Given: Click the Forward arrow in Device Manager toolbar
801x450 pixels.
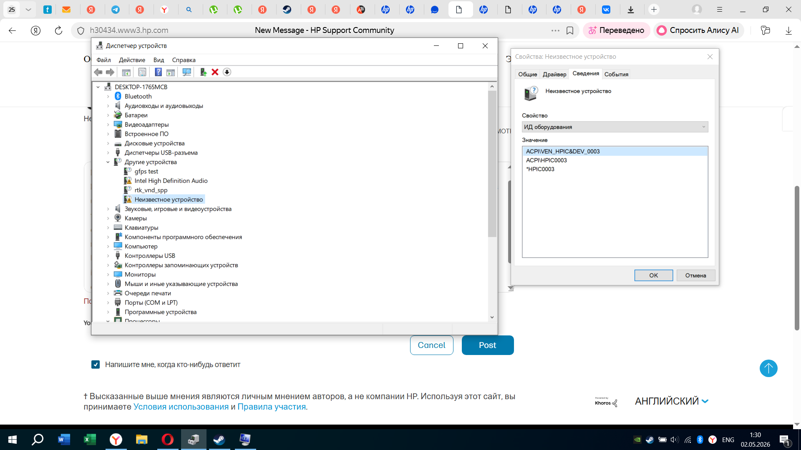Looking at the screenshot, I should (110, 72).
